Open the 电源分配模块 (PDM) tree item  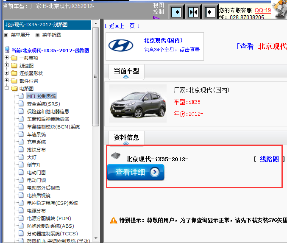click(49, 218)
